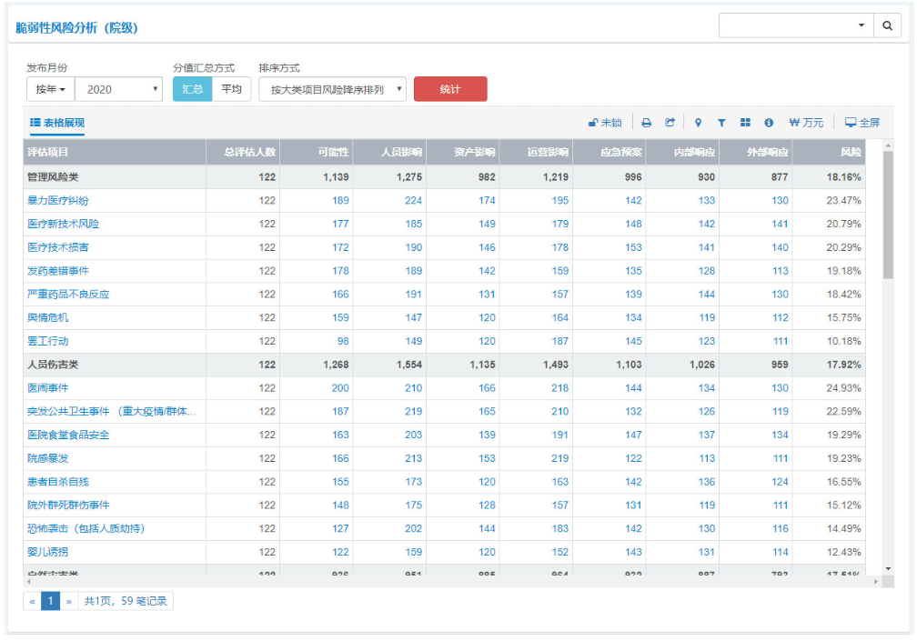Image resolution: width=917 pixels, height=641 pixels.
Task: Open the 医疗新技术风险 item link
Action: tap(63, 224)
